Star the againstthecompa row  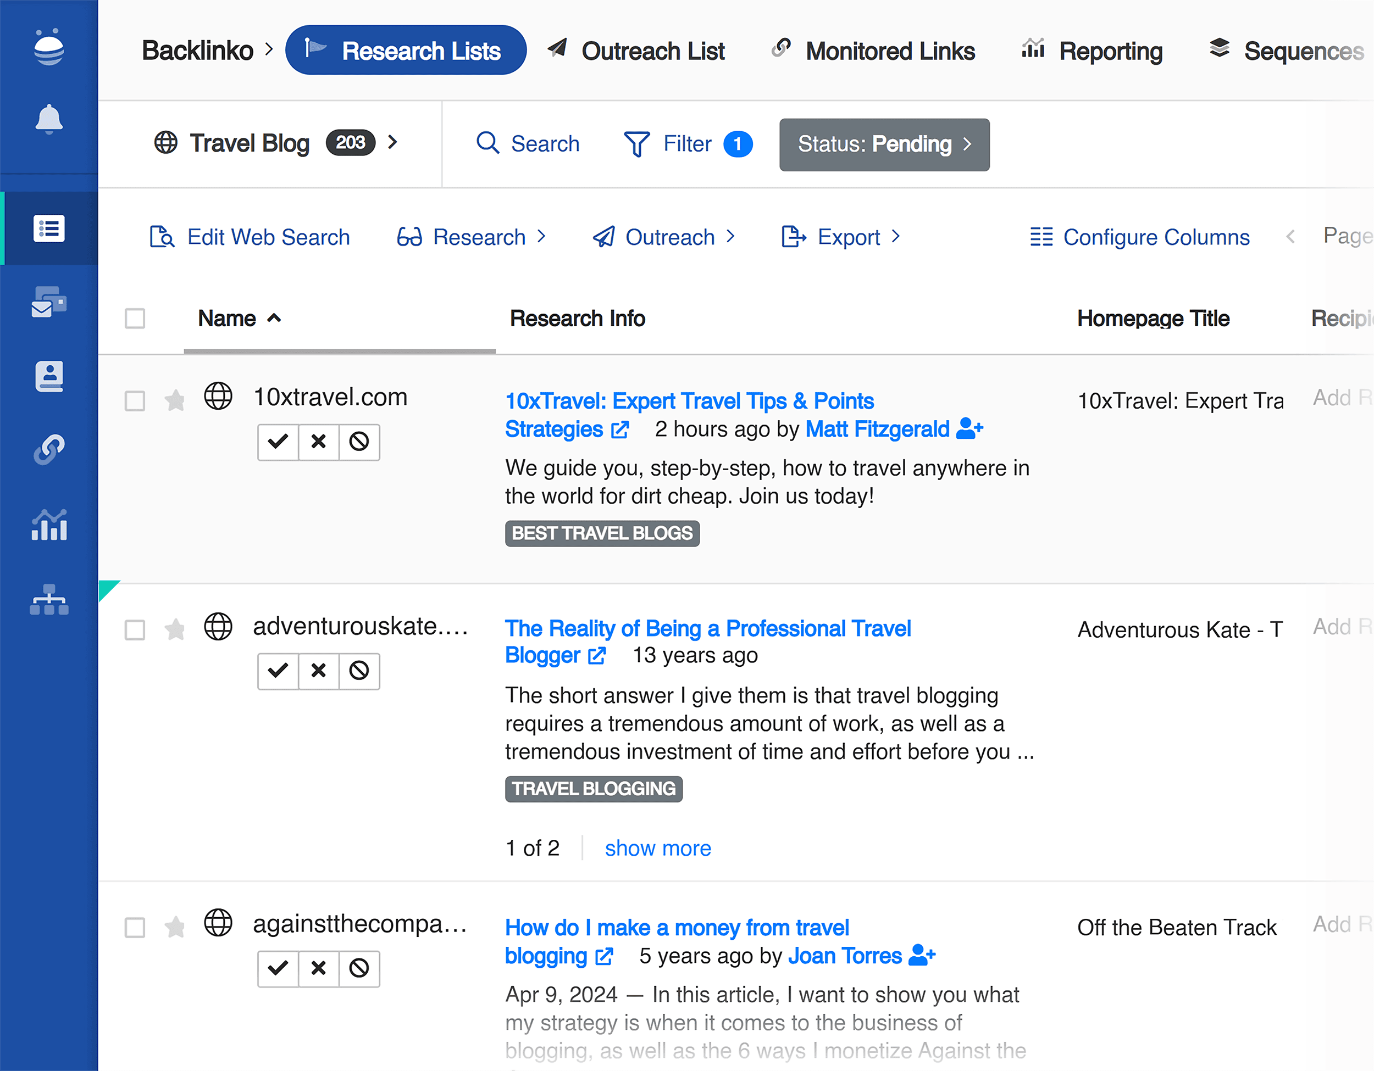pos(175,927)
